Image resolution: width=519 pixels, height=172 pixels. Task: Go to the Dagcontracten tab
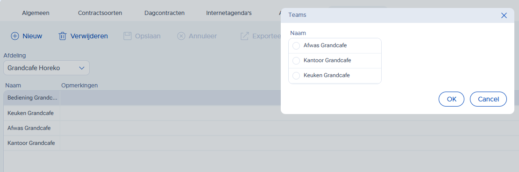164,13
